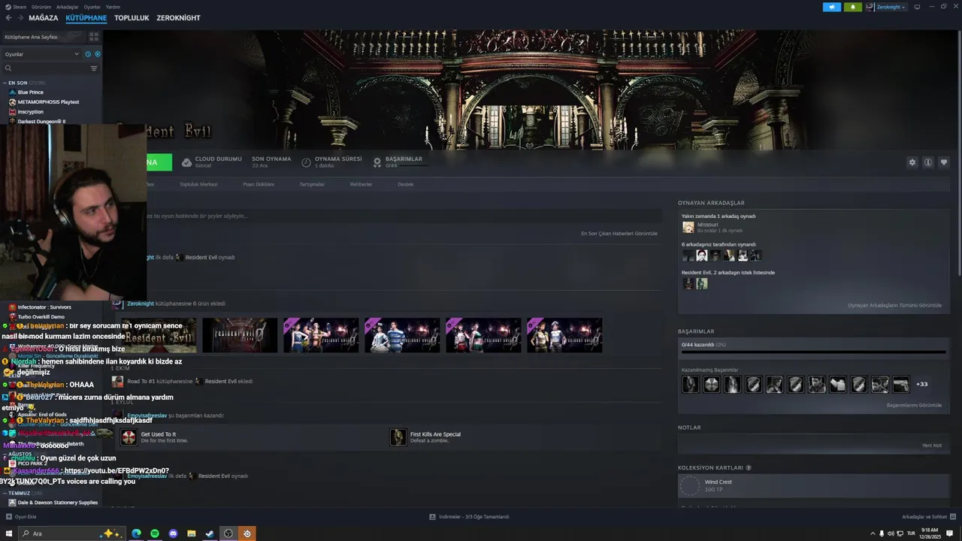The height and width of the screenshot is (541, 962).
Task: Switch to the KÜTÜPHANE tab
Action: [86, 18]
